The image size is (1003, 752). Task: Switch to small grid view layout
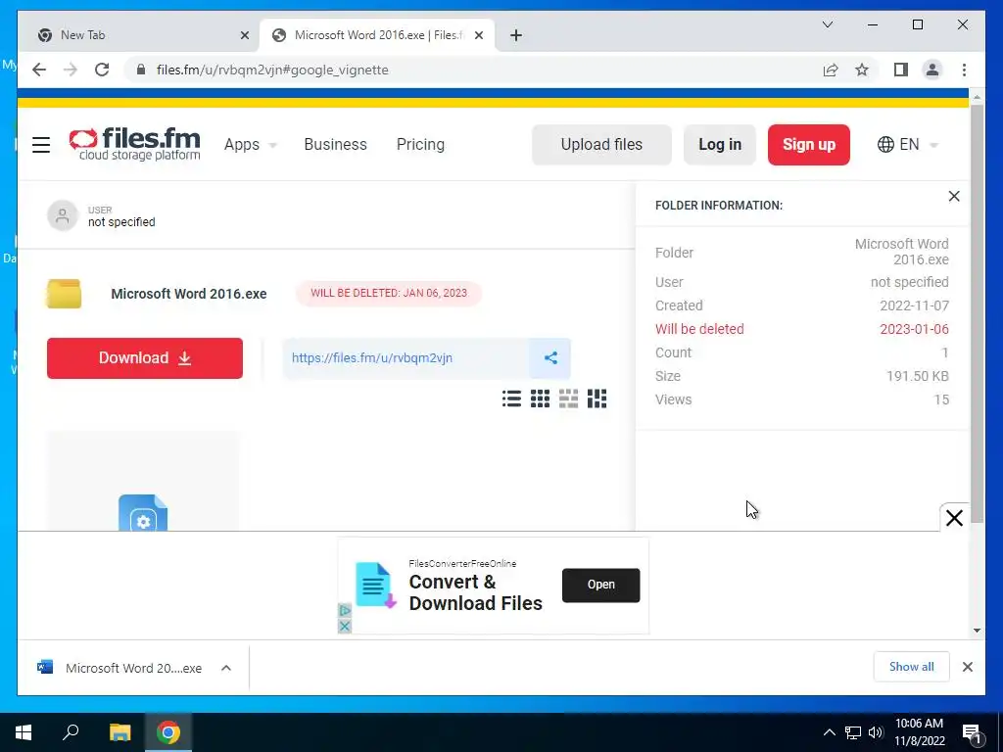click(540, 399)
